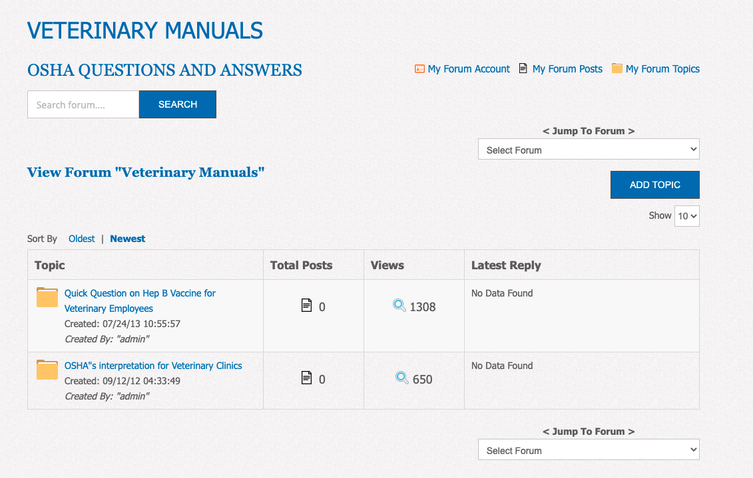
Task: Click Created By: "admin" under Hep B topic
Action: click(x=107, y=339)
